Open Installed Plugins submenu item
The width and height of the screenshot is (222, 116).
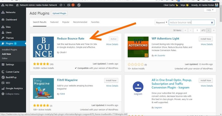[9, 50]
